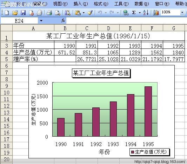Open the 格式(O) menu
Viewport: 187px width, 164px height.
[x=101, y=4]
